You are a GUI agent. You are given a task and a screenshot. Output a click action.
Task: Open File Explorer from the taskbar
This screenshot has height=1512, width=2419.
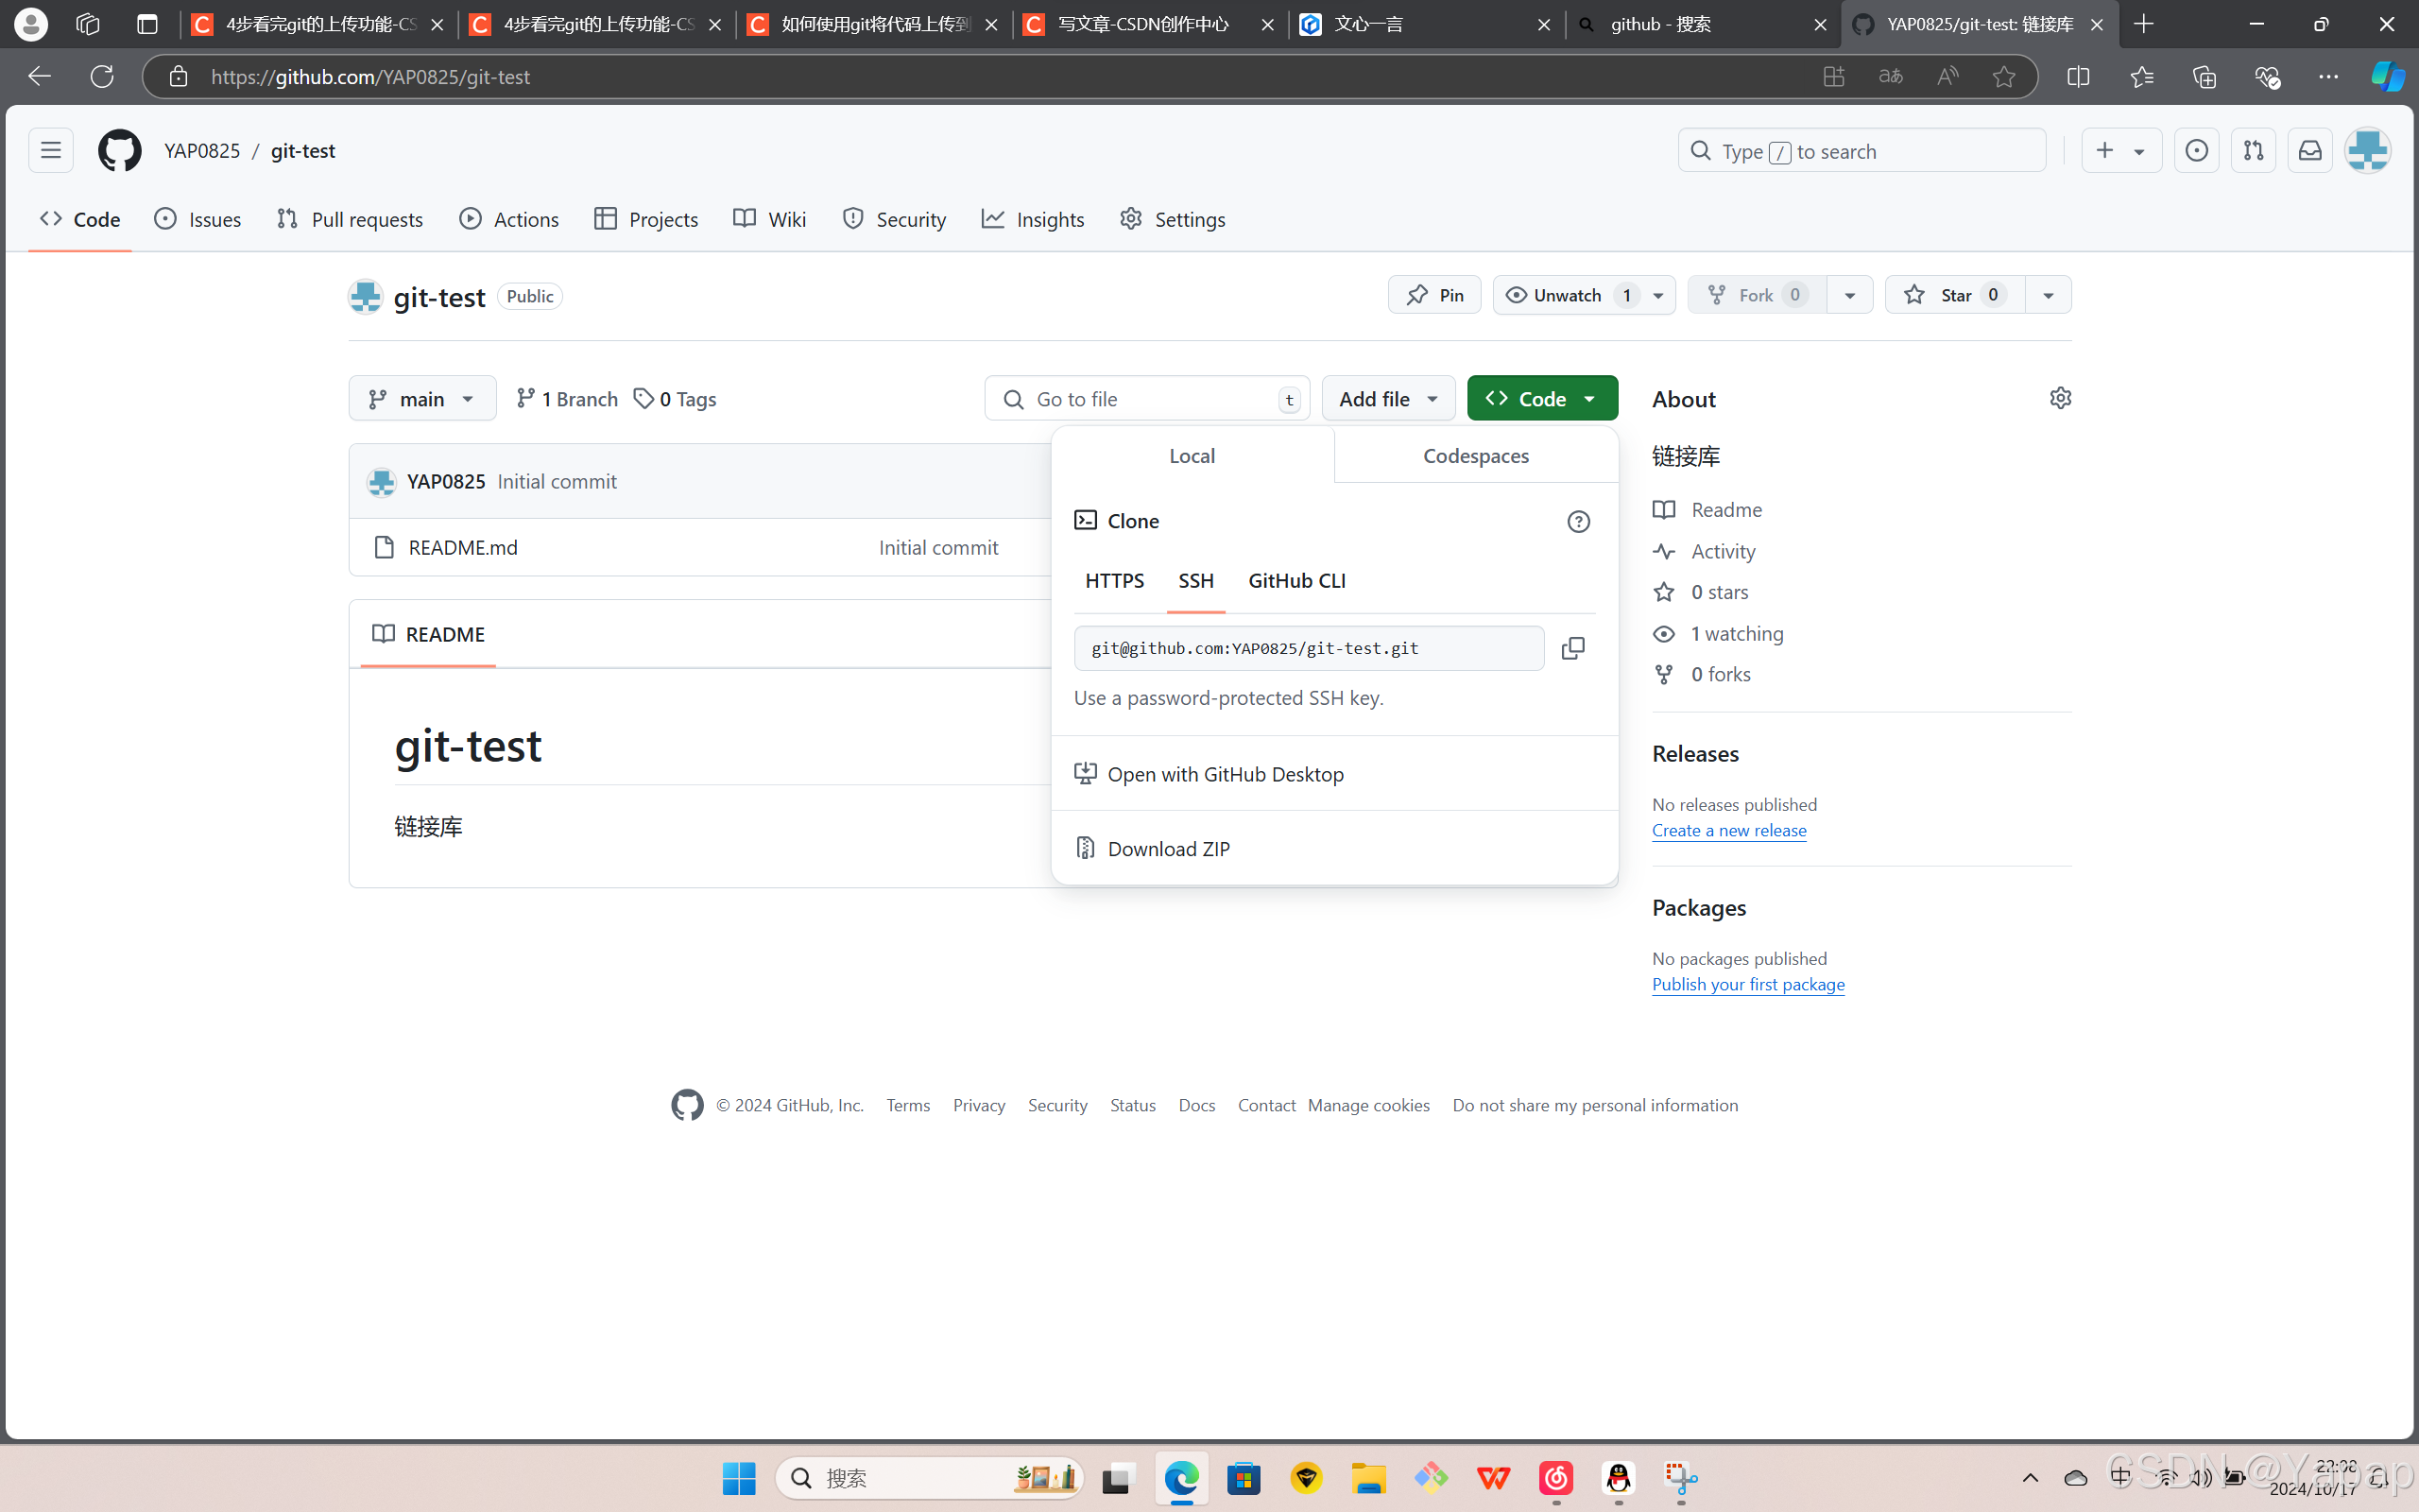pyautogui.click(x=1368, y=1478)
